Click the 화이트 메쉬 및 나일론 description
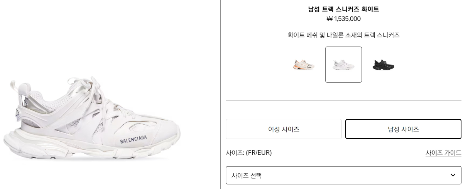 point(343,35)
